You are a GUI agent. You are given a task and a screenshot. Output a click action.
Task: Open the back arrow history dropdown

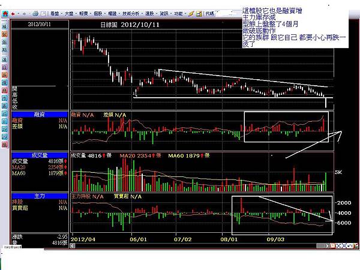point(18,14)
